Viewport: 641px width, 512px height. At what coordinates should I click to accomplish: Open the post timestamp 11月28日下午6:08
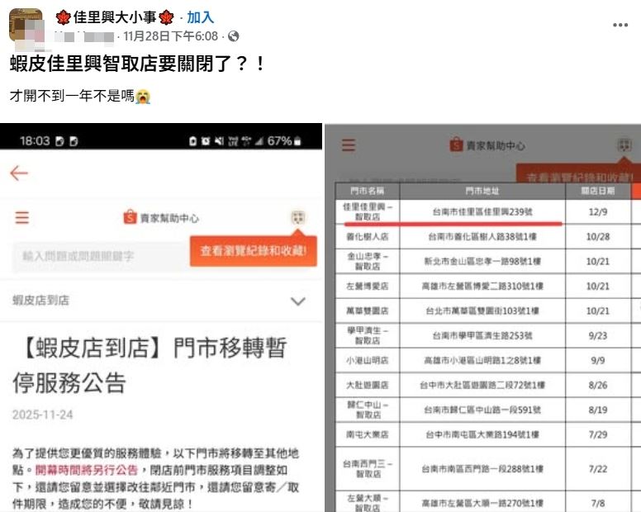click(170, 36)
